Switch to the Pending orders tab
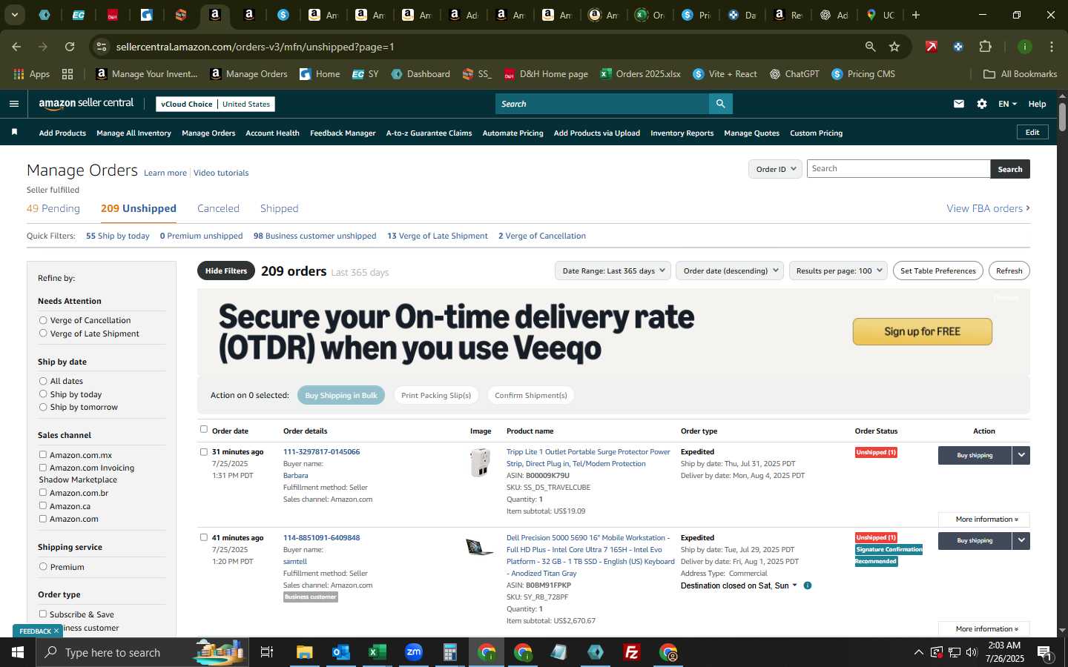1068x667 pixels. (x=53, y=208)
